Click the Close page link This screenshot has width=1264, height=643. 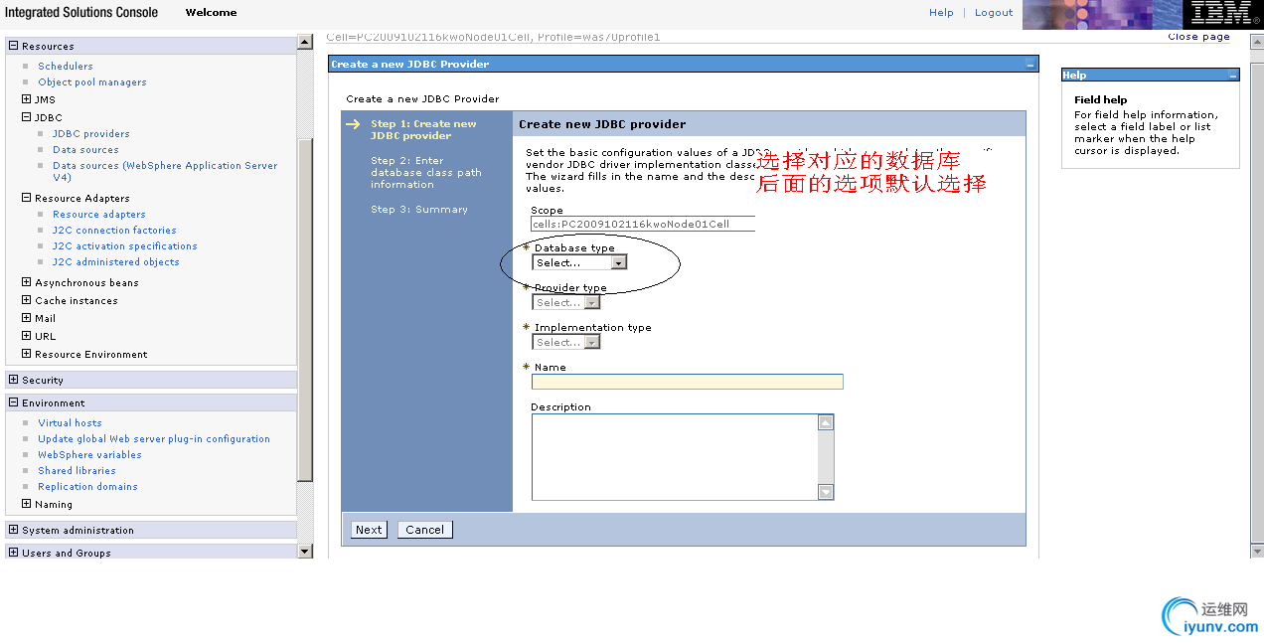click(x=1198, y=37)
